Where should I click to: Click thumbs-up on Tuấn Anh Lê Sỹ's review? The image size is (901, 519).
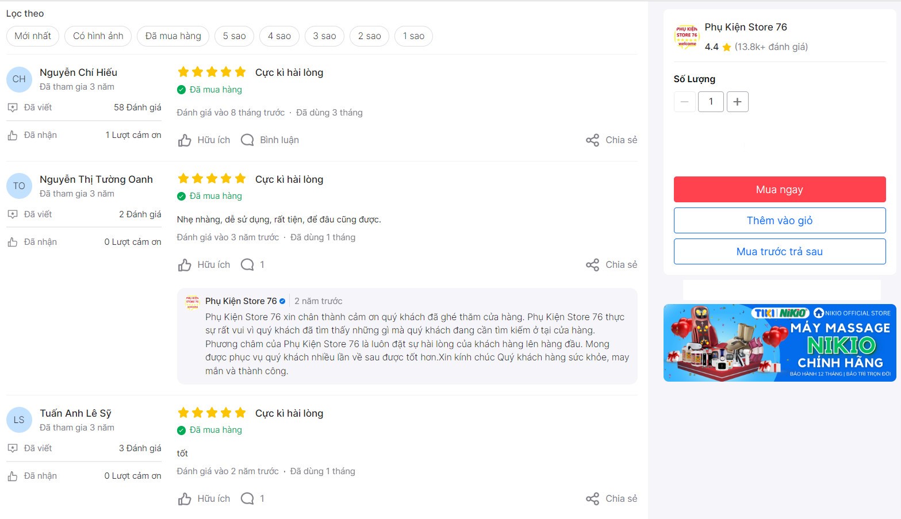point(204,499)
